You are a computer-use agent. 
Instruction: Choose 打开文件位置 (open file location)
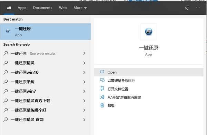pyautogui.click(x=148, y=89)
